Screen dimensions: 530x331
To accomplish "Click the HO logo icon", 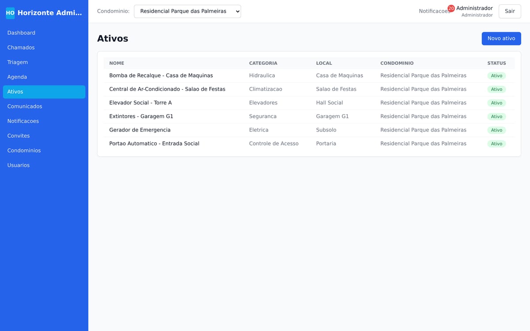I will click(10, 13).
